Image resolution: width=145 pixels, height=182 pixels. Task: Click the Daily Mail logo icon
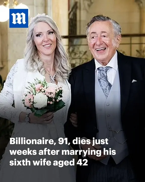19,18
